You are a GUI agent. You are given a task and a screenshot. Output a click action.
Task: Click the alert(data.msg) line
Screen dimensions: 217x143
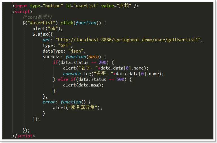point(83,85)
